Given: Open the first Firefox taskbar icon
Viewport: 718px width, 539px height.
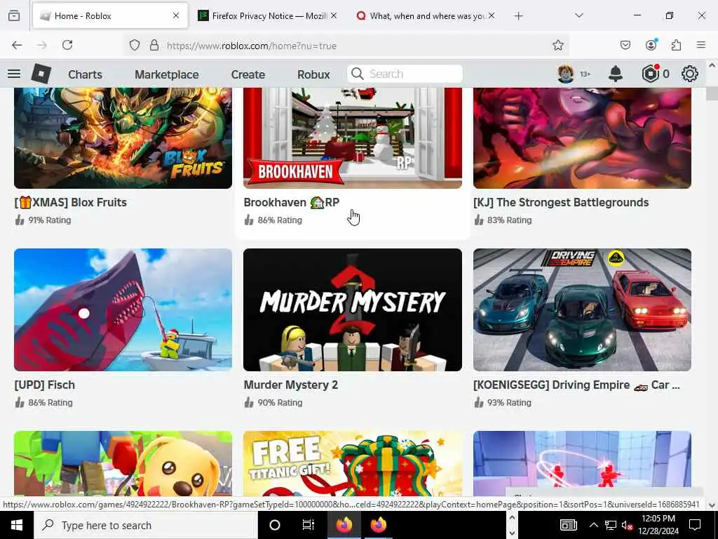Looking at the screenshot, I should point(344,525).
